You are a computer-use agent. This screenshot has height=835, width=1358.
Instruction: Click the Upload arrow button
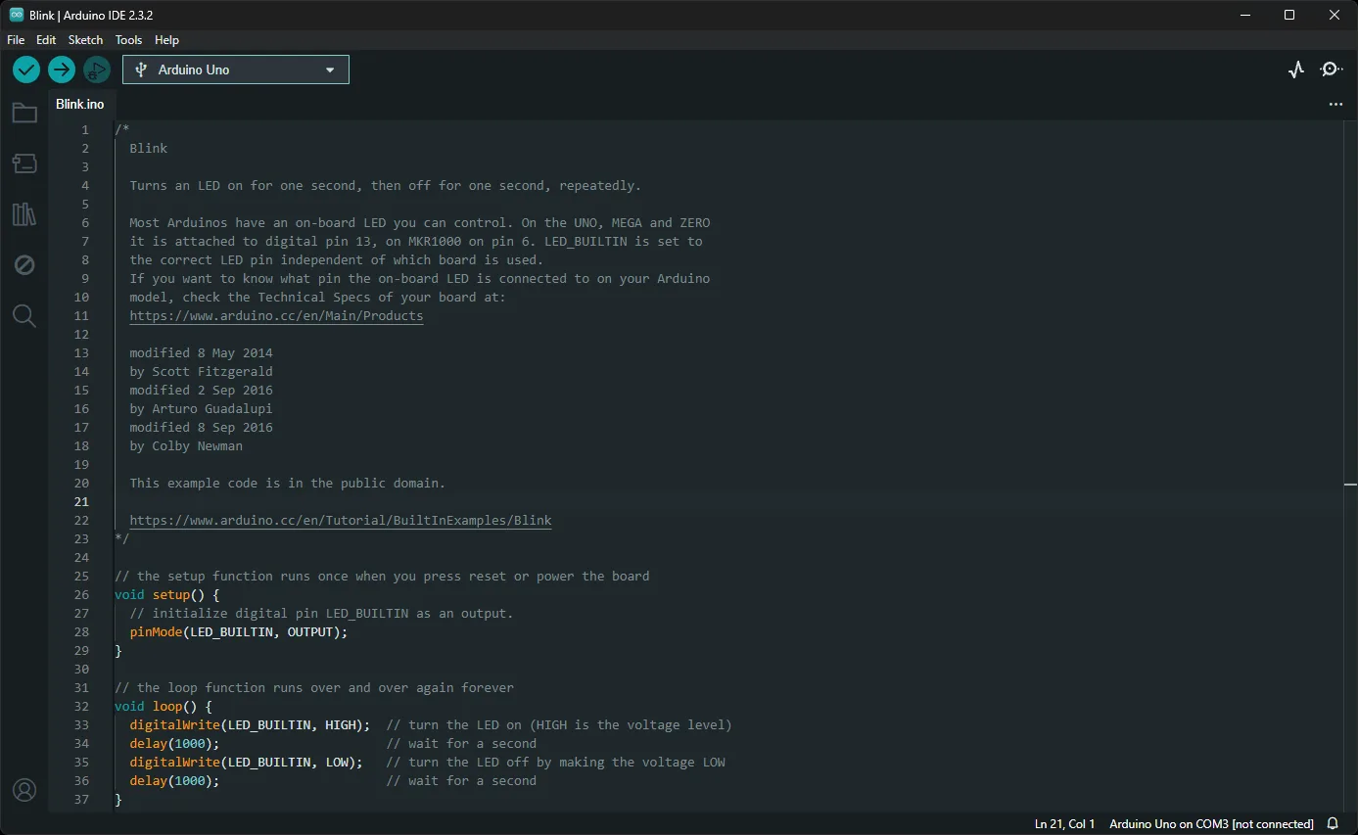tap(62, 70)
